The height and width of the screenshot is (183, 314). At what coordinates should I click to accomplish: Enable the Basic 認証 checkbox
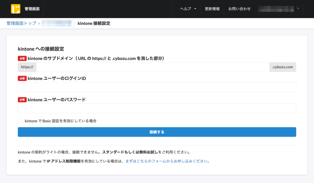pyautogui.click(x=20, y=121)
